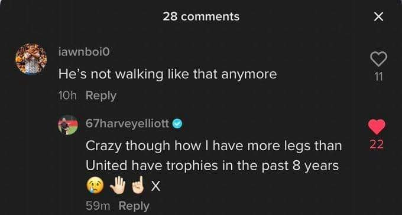This screenshot has height=215, width=402.
Task: Click the 11 likes count
Action: tap(378, 77)
